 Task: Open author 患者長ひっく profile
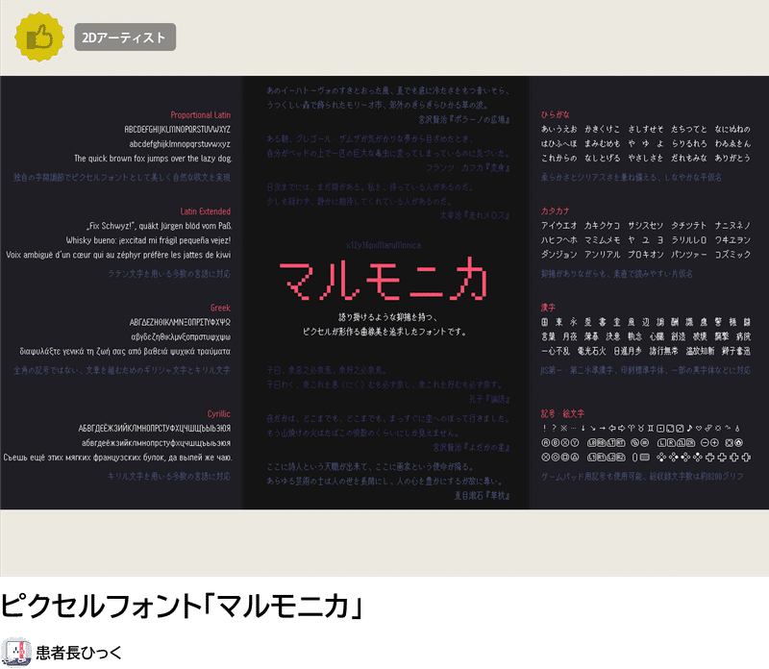click(x=79, y=653)
